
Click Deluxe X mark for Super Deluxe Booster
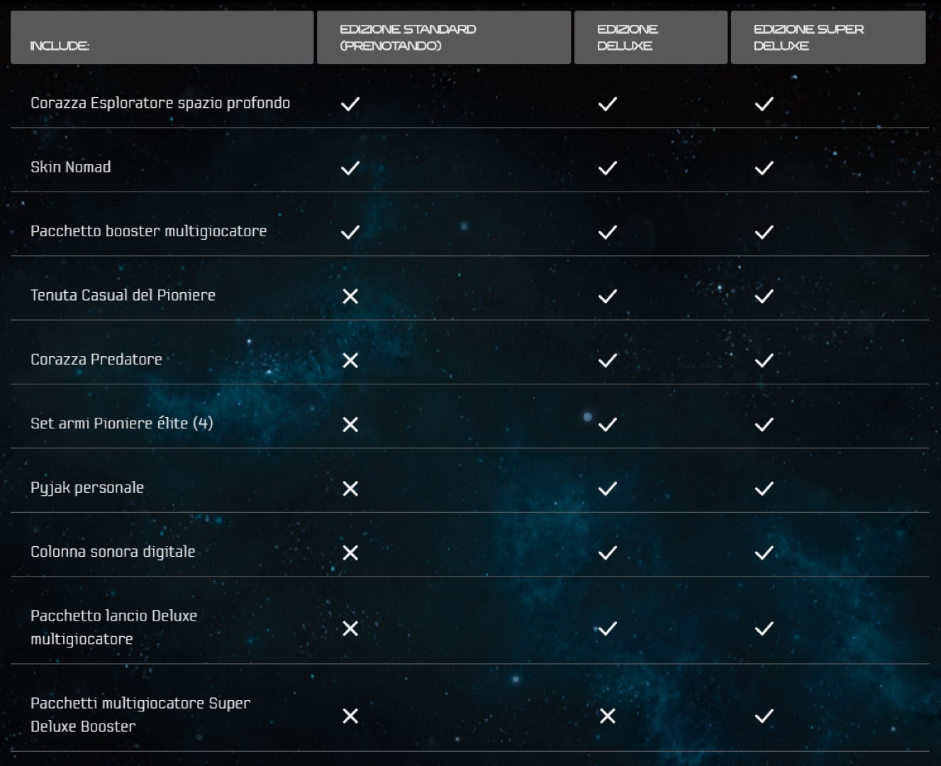[608, 716]
